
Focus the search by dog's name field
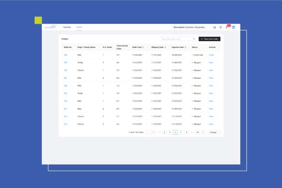[x=176, y=39]
